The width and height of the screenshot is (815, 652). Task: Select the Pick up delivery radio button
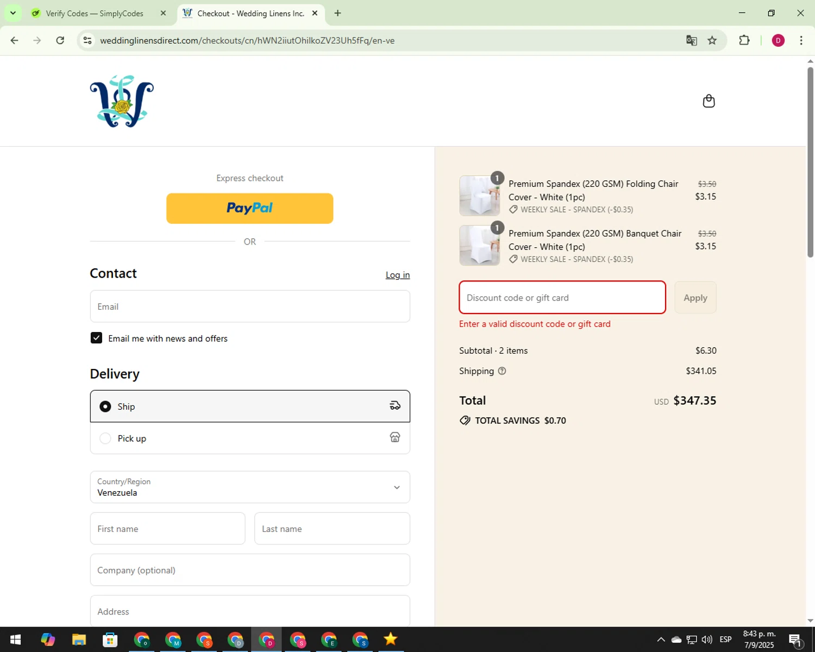(105, 438)
